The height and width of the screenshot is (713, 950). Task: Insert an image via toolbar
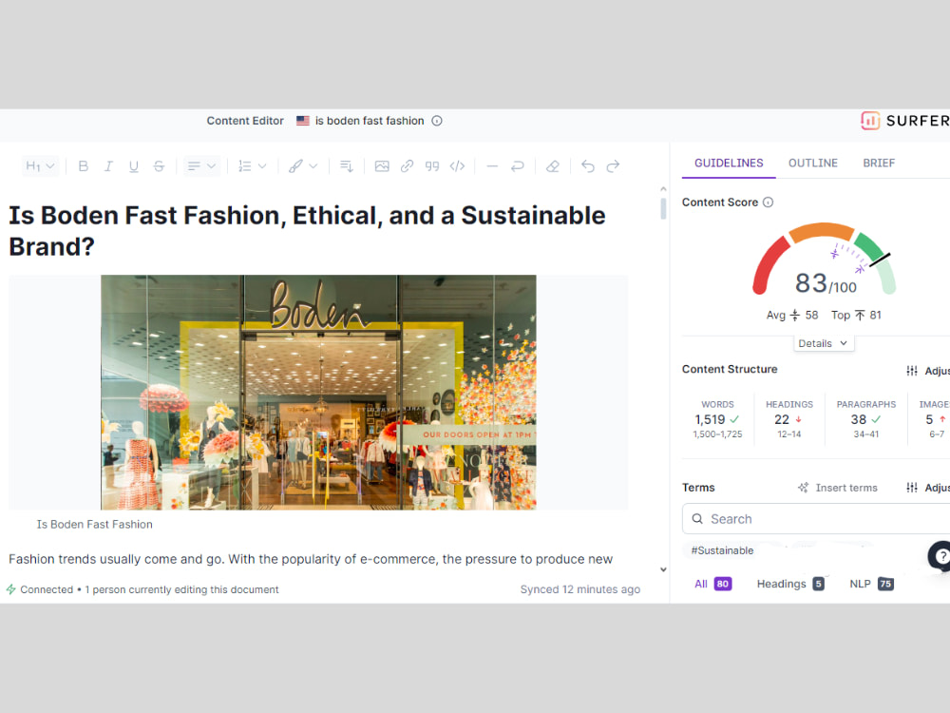[382, 166]
